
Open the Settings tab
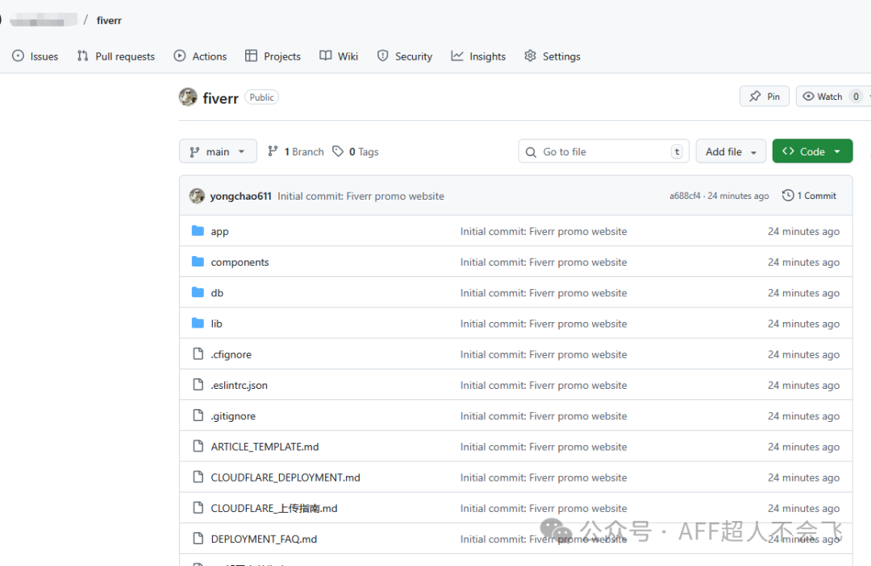click(x=552, y=56)
